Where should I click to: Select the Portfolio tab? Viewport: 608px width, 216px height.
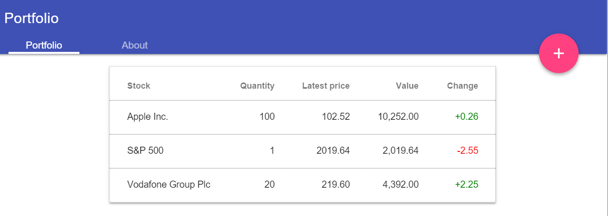pos(44,45)
